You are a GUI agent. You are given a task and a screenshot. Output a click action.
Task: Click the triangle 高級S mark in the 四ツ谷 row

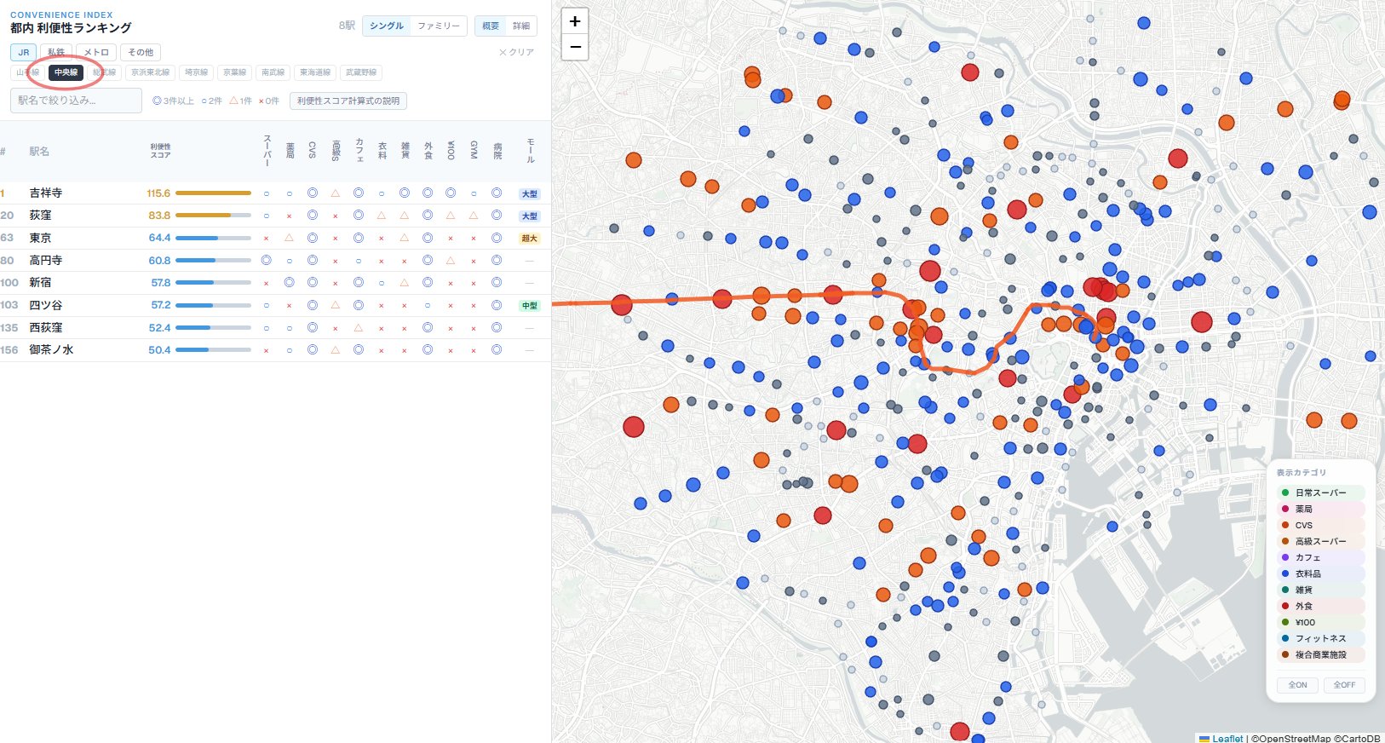336,305
